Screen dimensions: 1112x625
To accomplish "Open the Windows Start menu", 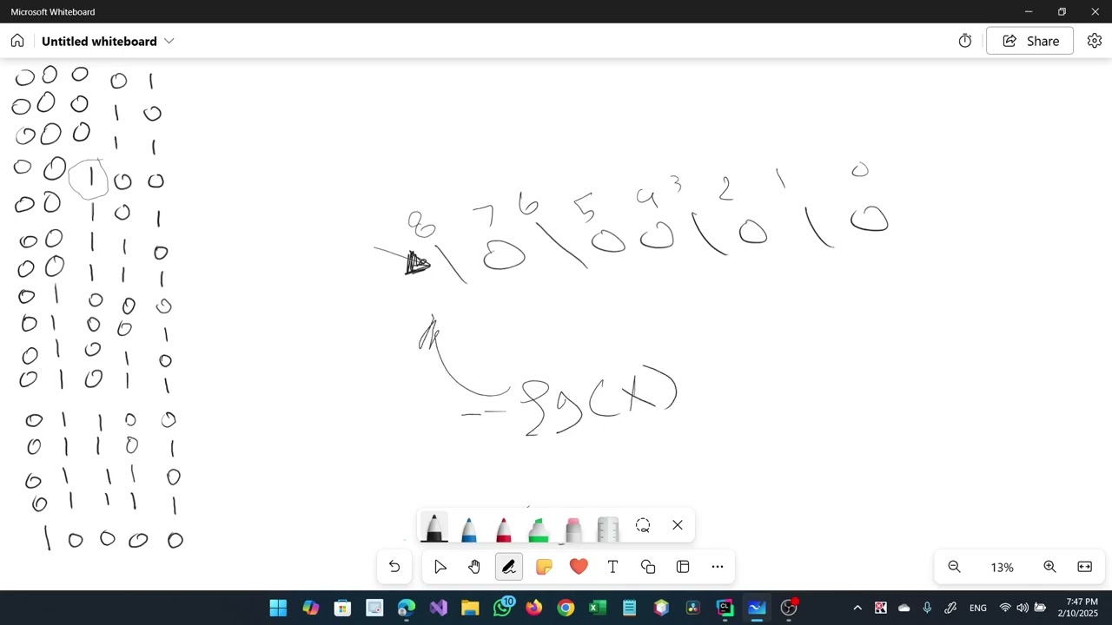I will pos(278,608).
